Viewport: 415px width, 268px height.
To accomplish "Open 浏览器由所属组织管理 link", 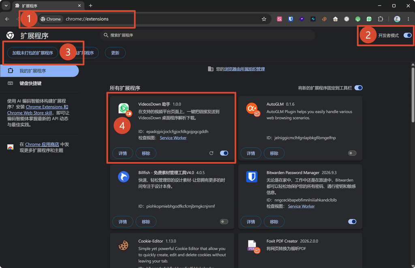I will (244, 69).
